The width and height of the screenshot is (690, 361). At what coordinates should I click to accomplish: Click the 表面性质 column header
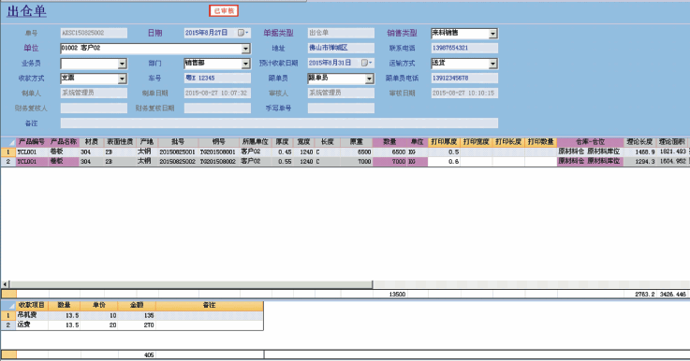point(120,142)
